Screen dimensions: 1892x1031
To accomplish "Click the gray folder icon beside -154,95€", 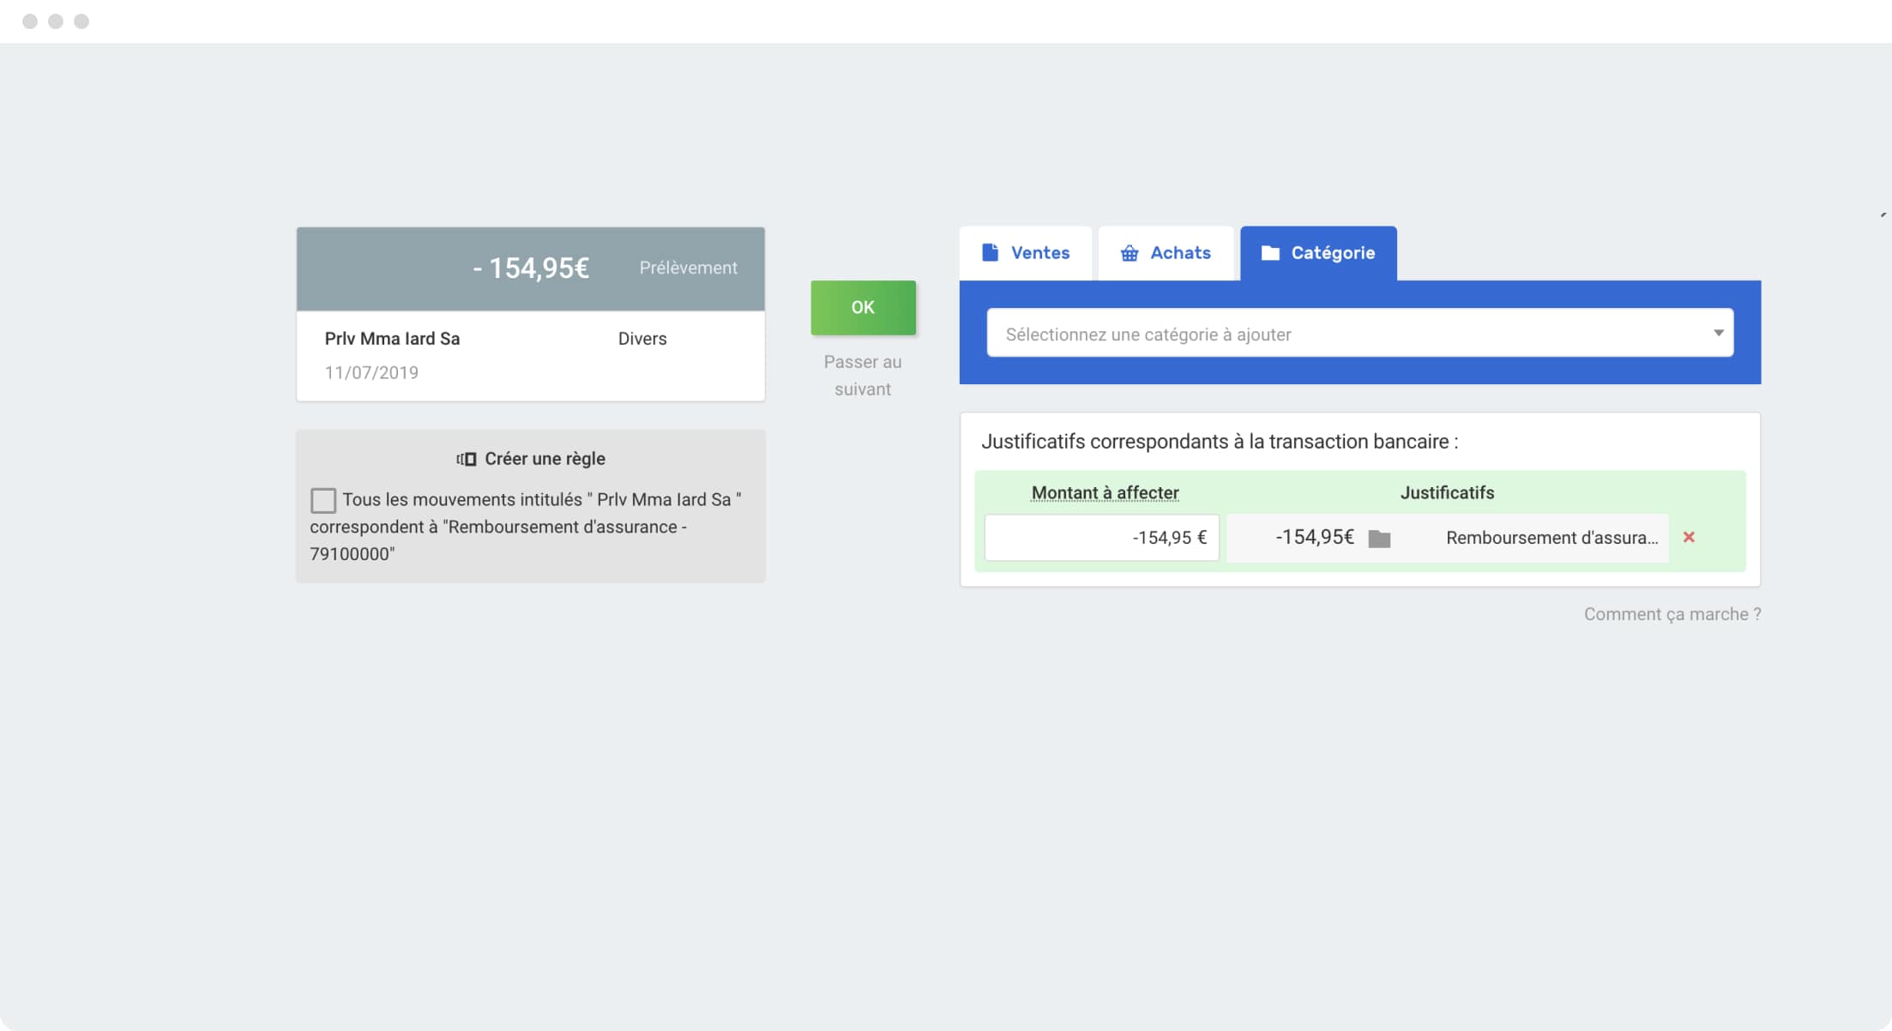I will (x=1379, y=539).
